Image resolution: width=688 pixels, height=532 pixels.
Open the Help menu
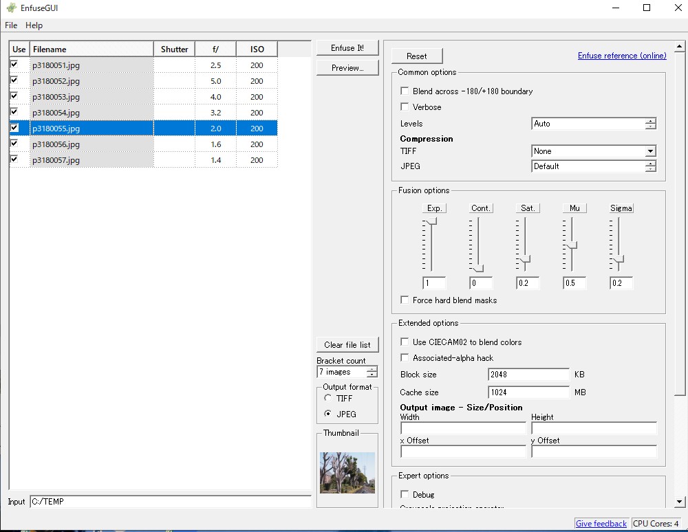(x=34, y=25)
